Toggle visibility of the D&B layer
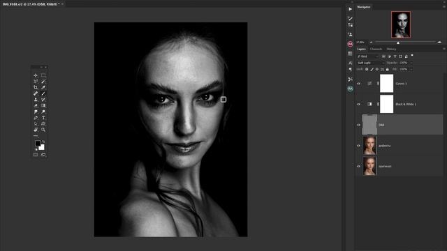Image resolution: width=447 pixels, height=251 pixels. [x=358, y=125]
